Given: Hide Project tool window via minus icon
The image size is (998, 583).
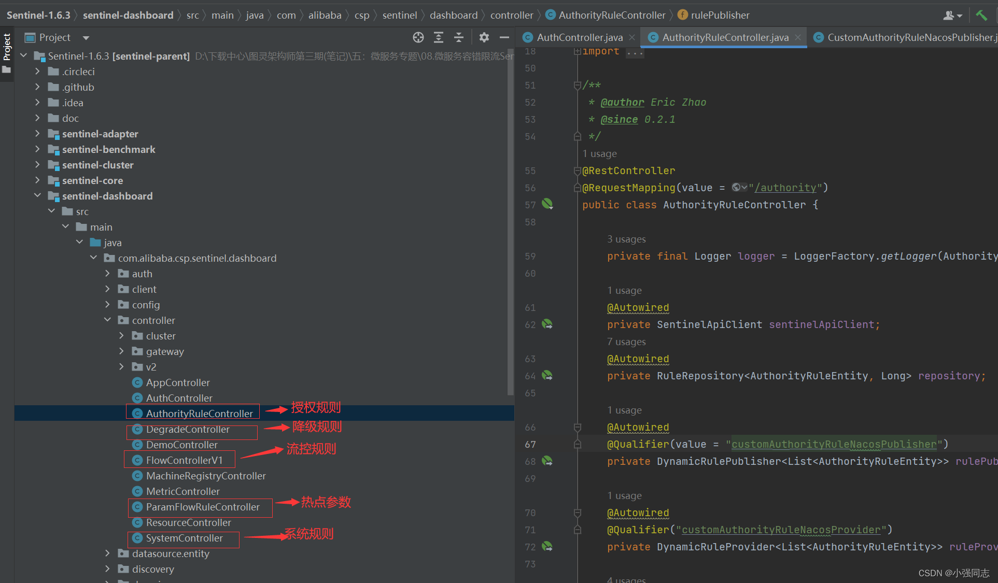Looking at the screenshot, I should 504,37.
